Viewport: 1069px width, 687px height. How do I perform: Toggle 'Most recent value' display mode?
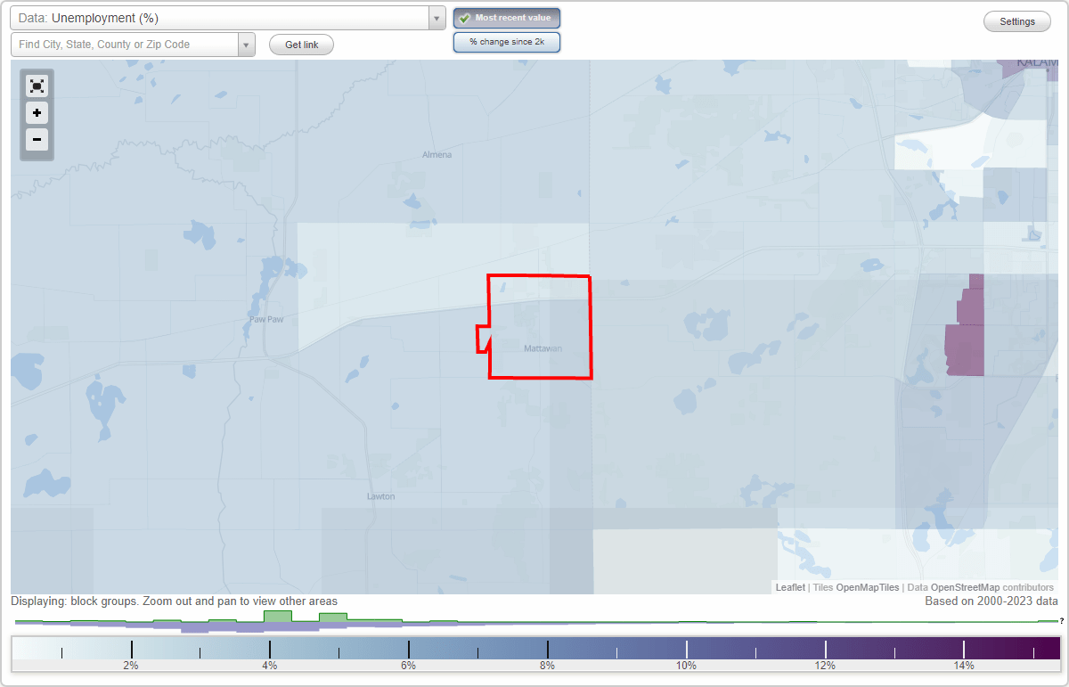click(507, 17)
